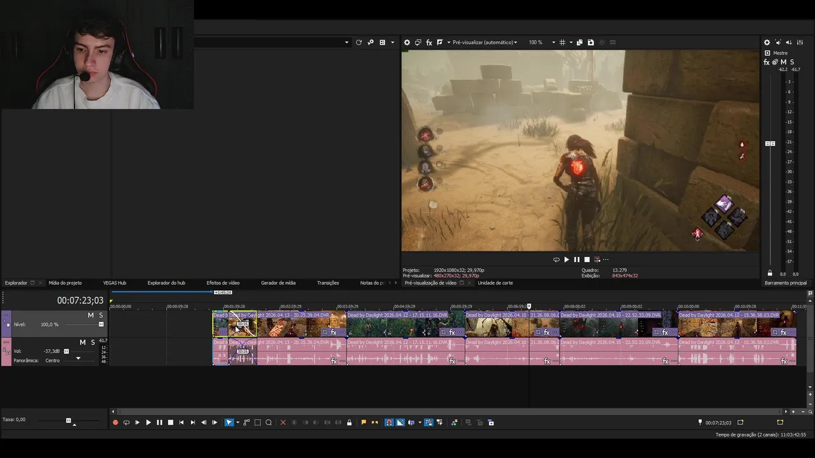Open Video Output FX in preview toolbar
The image size is (815, 458).
[429, 43]
